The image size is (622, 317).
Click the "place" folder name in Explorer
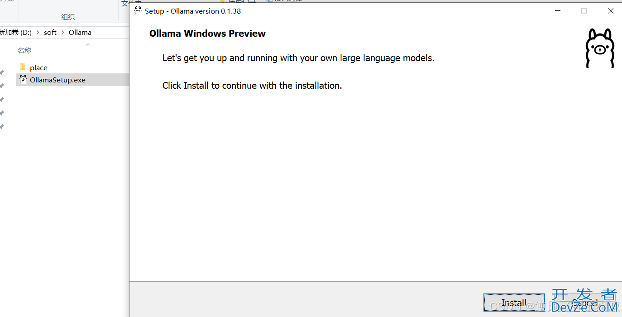(38, 68)
